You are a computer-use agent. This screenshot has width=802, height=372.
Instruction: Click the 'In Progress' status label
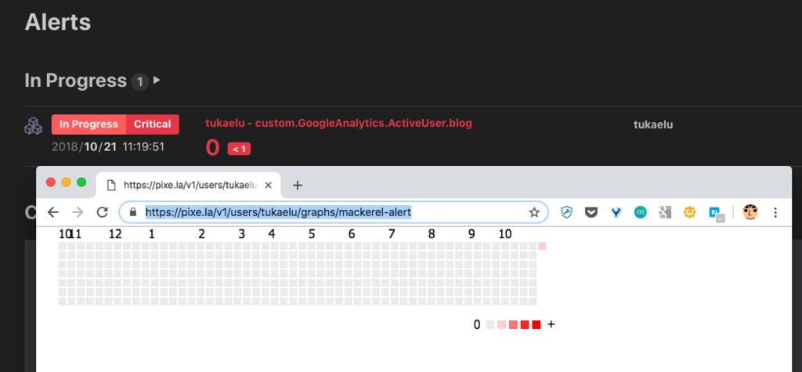point(89,125)
